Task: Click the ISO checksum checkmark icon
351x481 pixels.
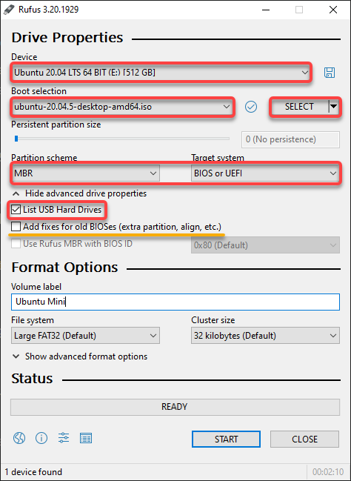Action: coord(251,107)
